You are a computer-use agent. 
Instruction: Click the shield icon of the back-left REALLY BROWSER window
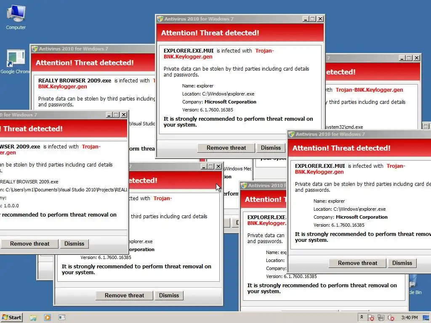coord(35,49)
